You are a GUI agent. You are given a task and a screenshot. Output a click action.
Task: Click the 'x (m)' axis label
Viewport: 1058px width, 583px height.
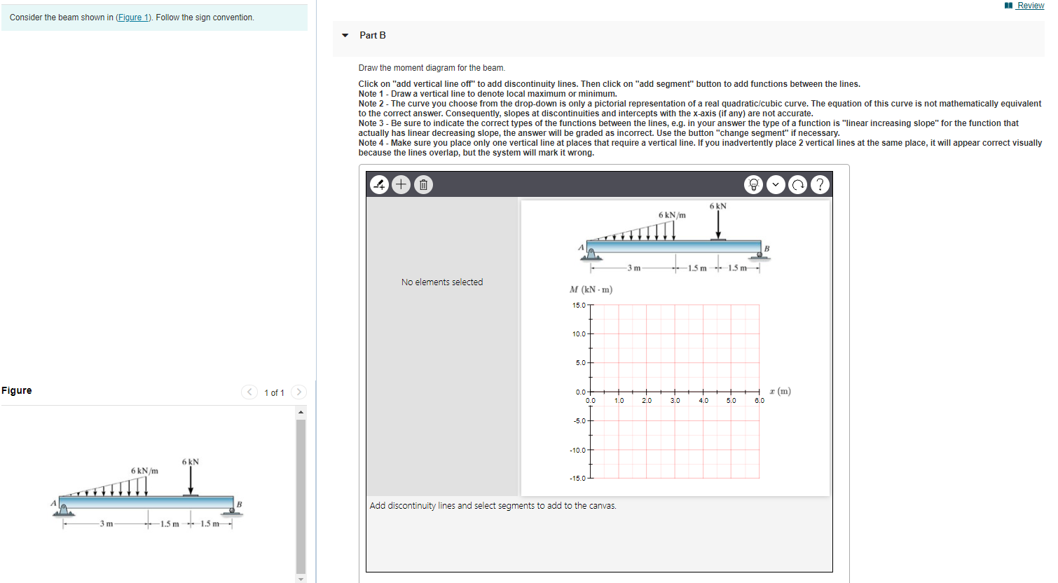(780, 391)
